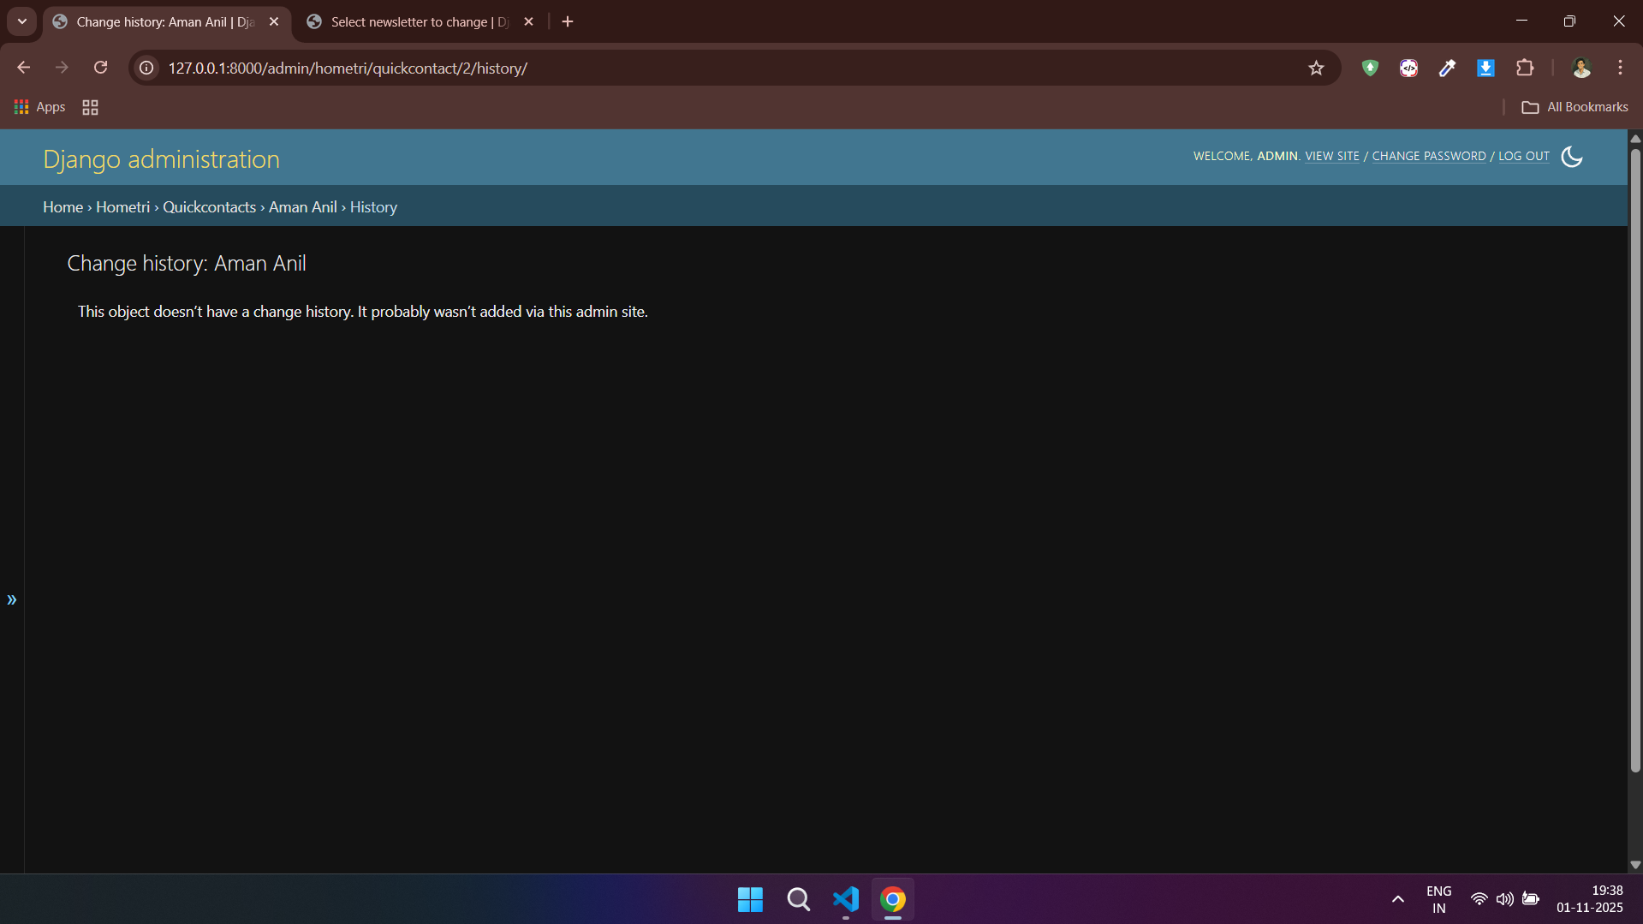Go to Hometri breadcrumb
This screenshot has height=924, width=1643.
tap(122, 207)
